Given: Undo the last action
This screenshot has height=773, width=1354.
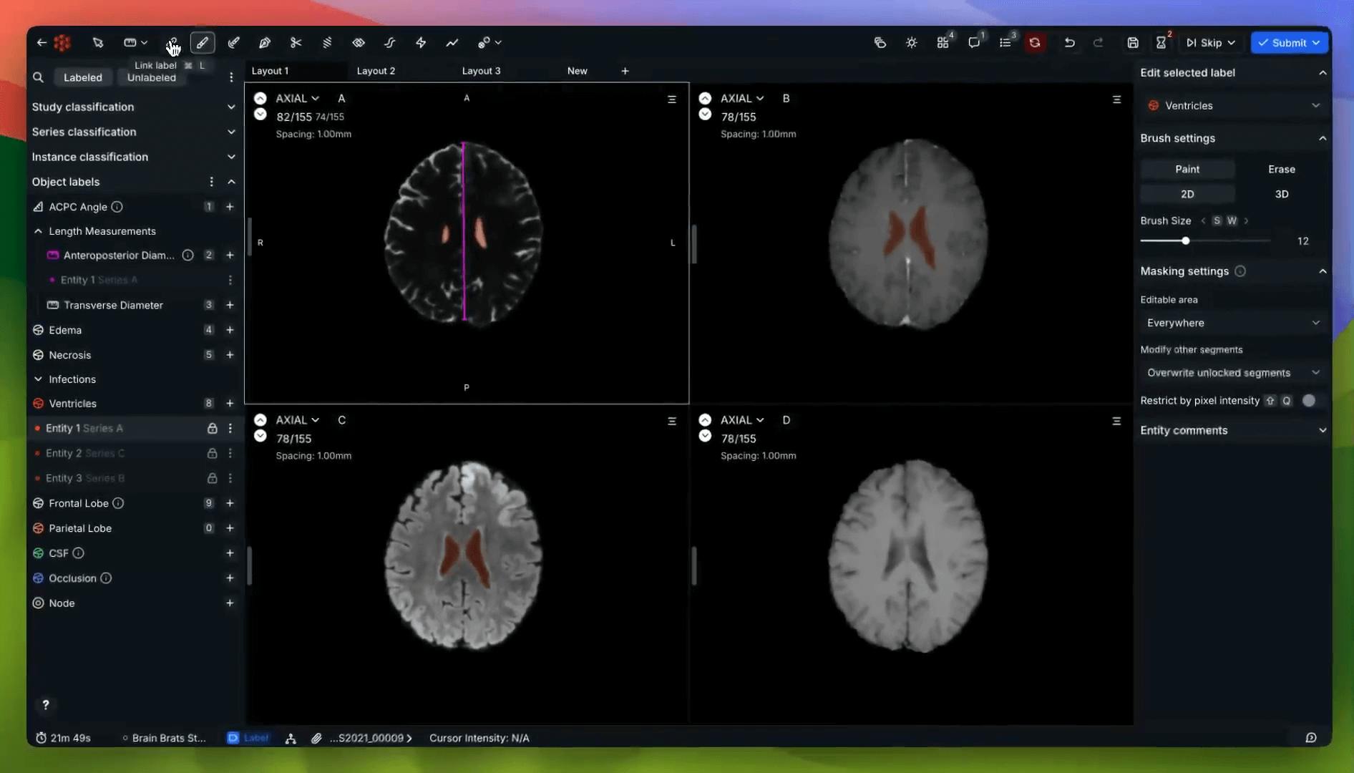Looking at the screenshot, I should (x=1069, y=43).
